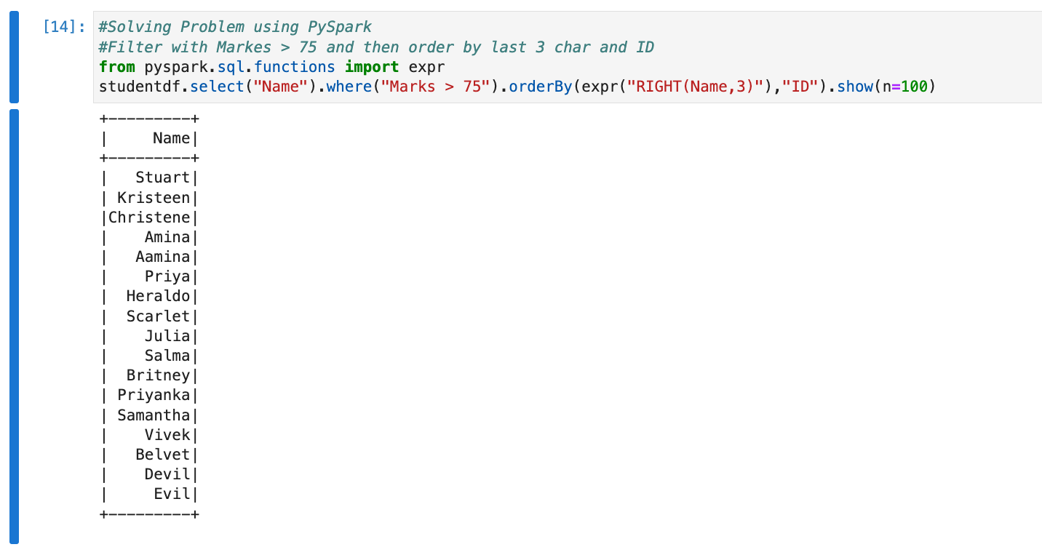Click the 'Filter with Markes > 75' comment line
Screen dimensions: 1042x547
[375, 47]
